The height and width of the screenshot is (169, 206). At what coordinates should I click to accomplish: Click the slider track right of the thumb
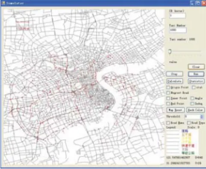[x=187, y=51]
